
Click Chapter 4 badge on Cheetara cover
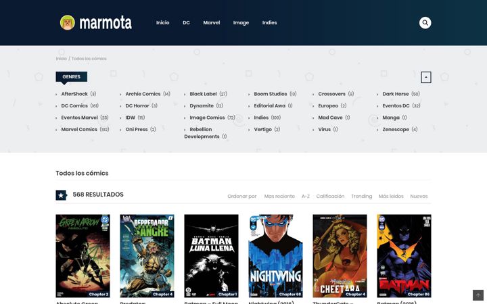click(356, 294)
